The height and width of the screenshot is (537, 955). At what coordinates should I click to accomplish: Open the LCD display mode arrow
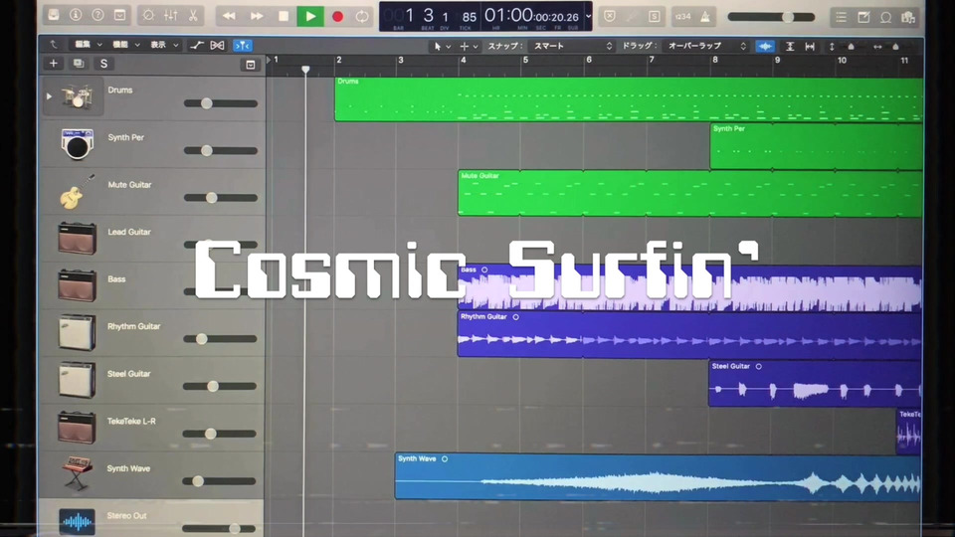[588, 17]
